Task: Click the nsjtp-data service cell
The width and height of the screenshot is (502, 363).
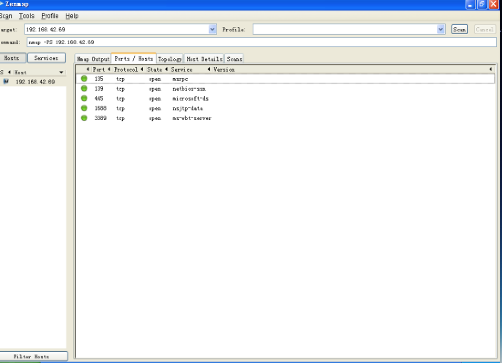Action: [x=187, y=108]
